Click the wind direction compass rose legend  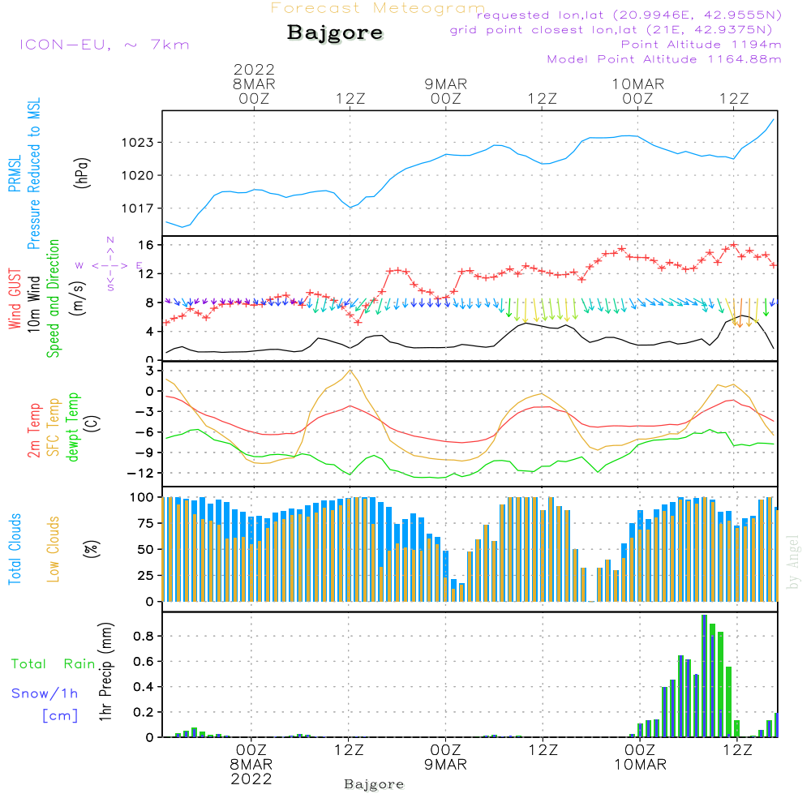(109, 265)
